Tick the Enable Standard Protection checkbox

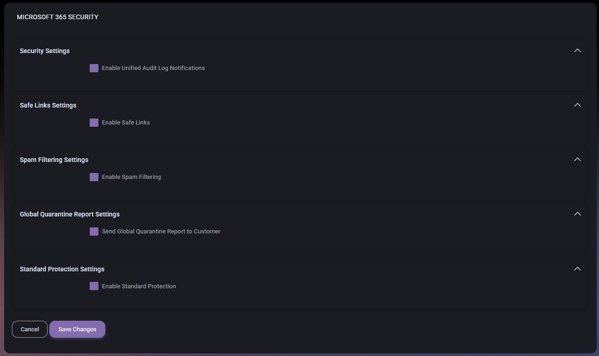pos(94,286)
